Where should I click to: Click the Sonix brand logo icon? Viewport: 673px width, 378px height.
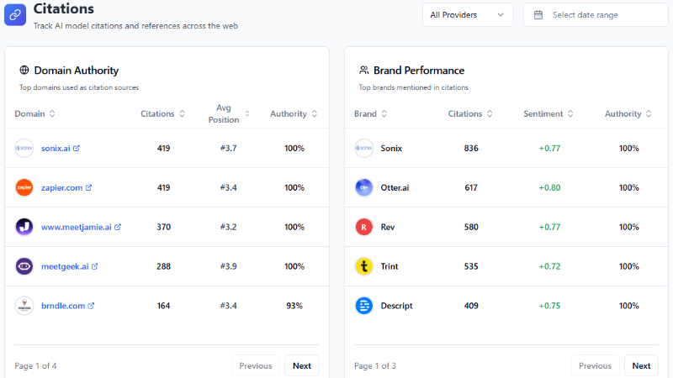coord(363,148)
